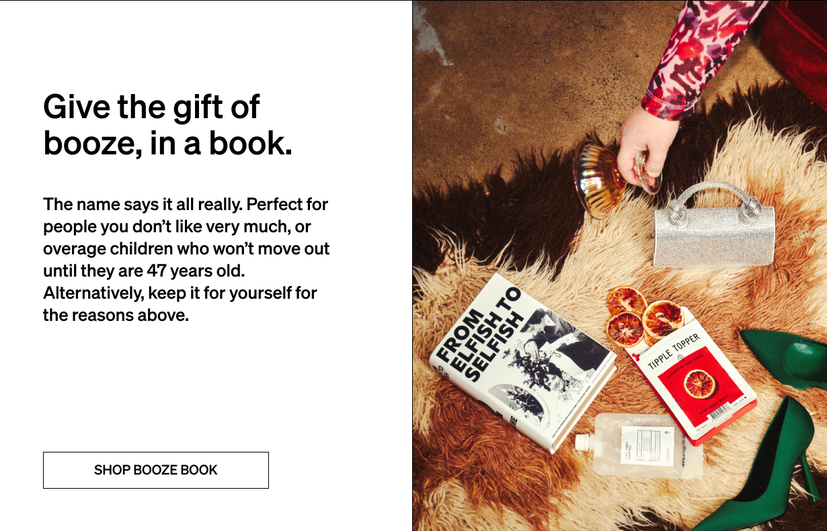The height and width of the screenshot is (531, 827).
Task: Click the Shop Booze Book button
Action: click(x=156, y=470)
